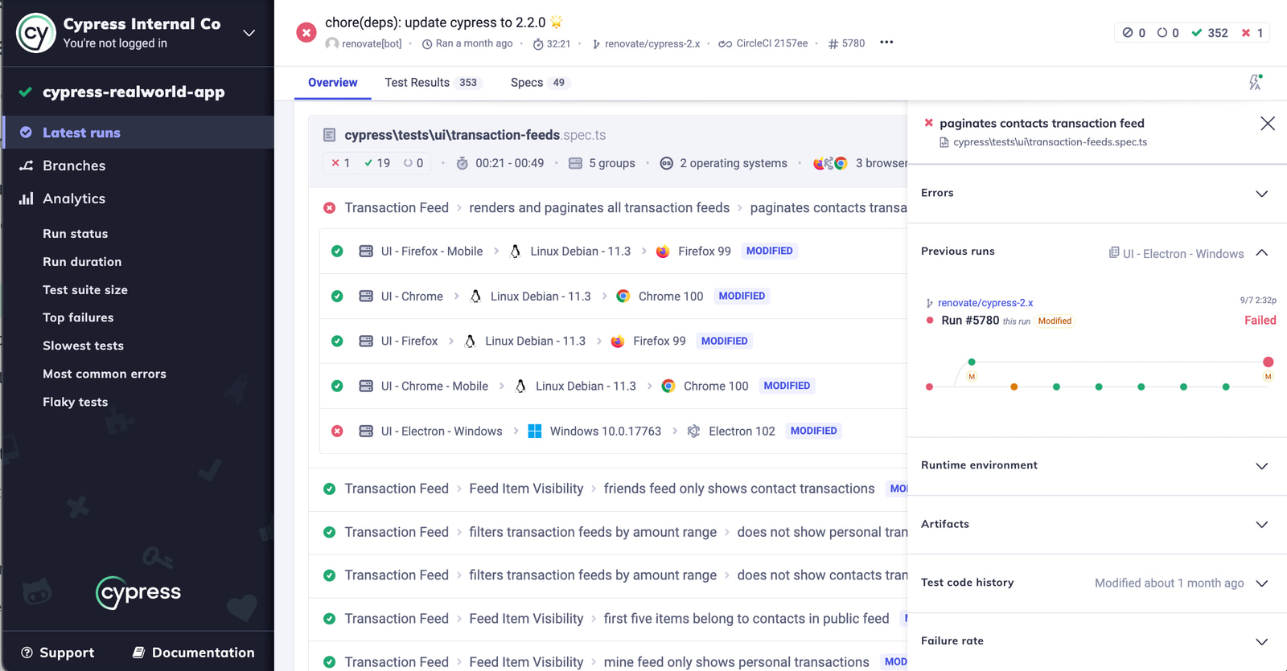Click Chrome 100 icon in UI - Chrome - Mobile row

click(x=668, y=387)
